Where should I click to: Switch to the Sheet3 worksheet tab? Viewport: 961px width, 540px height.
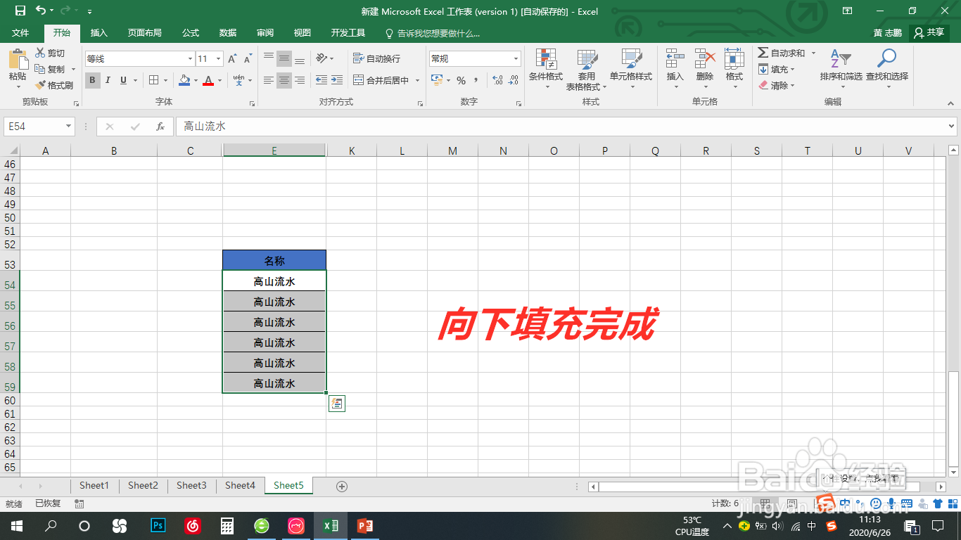tap(191, 485)
